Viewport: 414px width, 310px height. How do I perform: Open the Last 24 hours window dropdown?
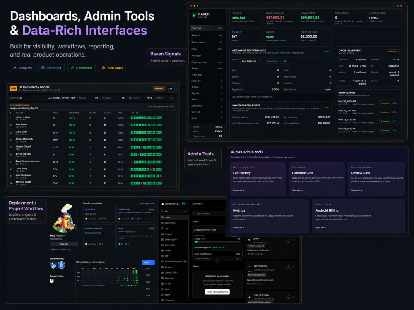coord(251,61)
